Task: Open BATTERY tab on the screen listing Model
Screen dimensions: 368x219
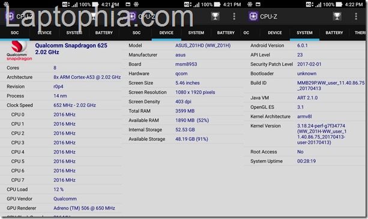Action: click(x=226, y=32)
